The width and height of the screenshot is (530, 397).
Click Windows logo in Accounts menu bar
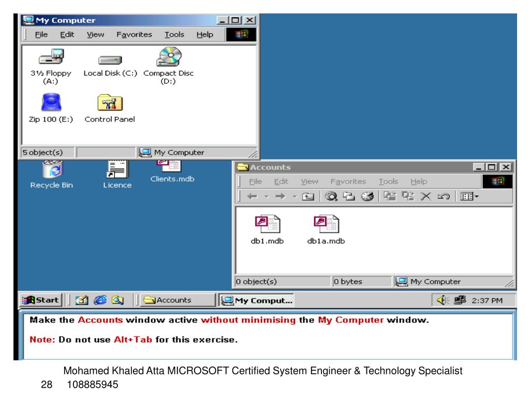click(x=497, y=181)
